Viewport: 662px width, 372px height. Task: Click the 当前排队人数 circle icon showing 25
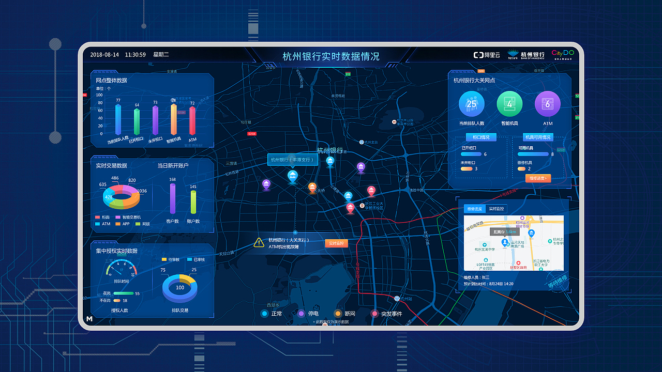click(x=471, y=104)
